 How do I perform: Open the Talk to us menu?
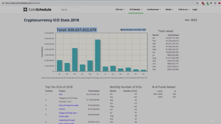(x=184, y=9)
